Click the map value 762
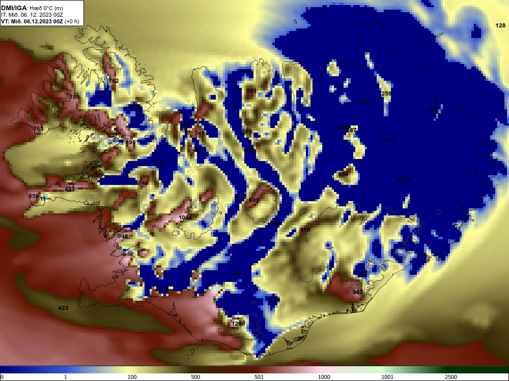 point(114,81)
